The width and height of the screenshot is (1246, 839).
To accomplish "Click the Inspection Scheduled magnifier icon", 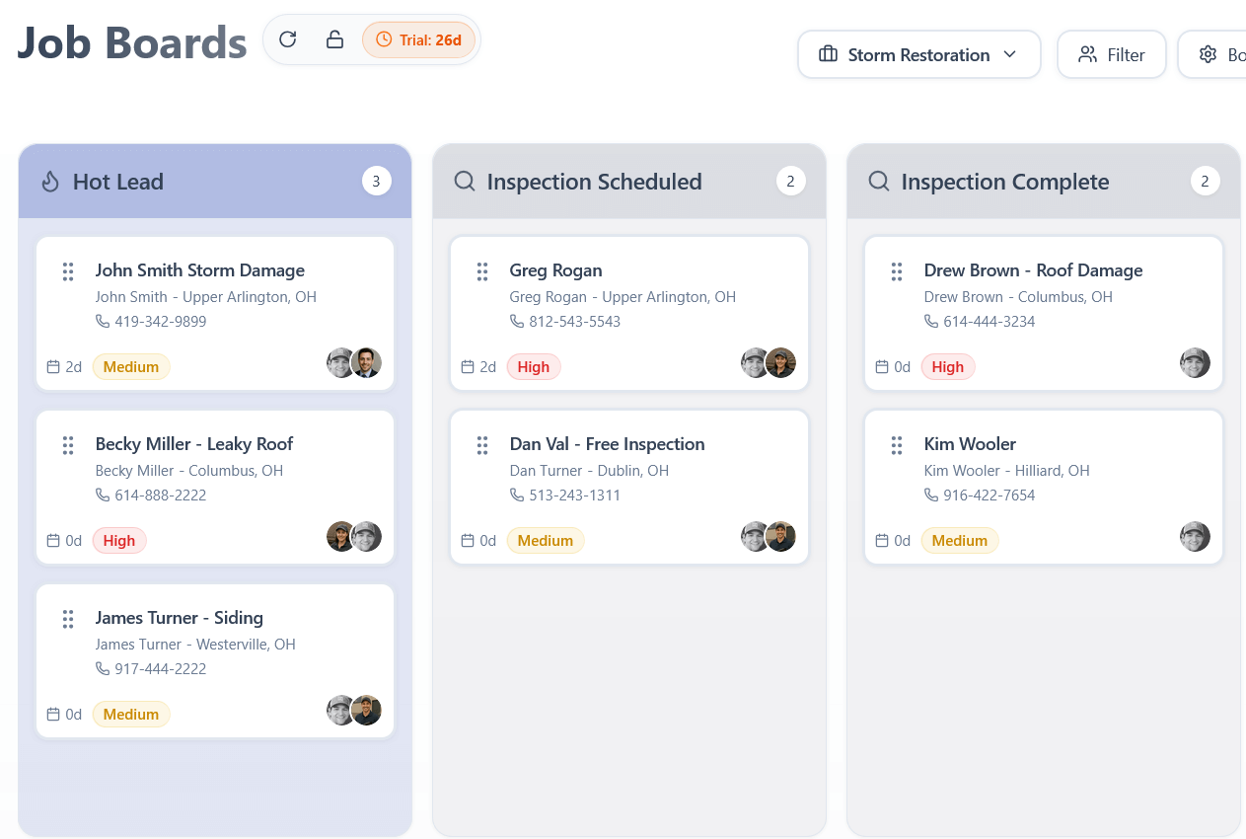I will coord(465,182).
